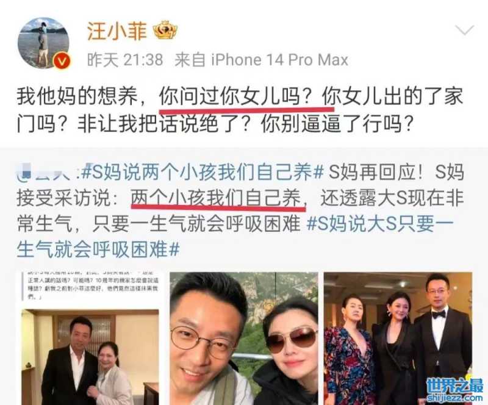
Task: Tap the post time 昨天 21:38
Action: pos(125,59)
